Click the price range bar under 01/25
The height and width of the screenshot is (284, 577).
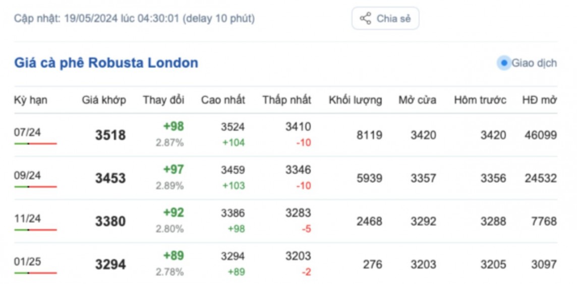coord(35,273)
